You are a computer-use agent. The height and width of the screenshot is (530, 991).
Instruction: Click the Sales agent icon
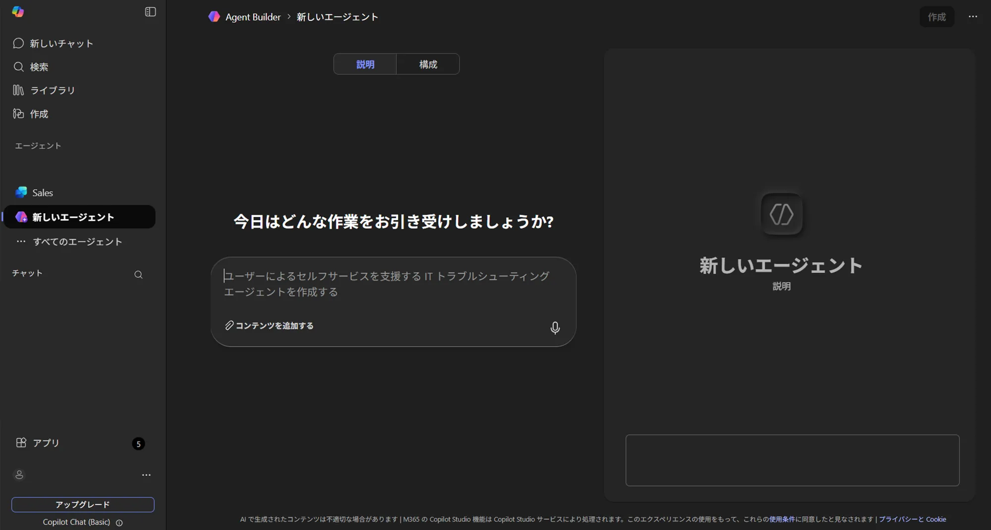click(x=21, y=192)
